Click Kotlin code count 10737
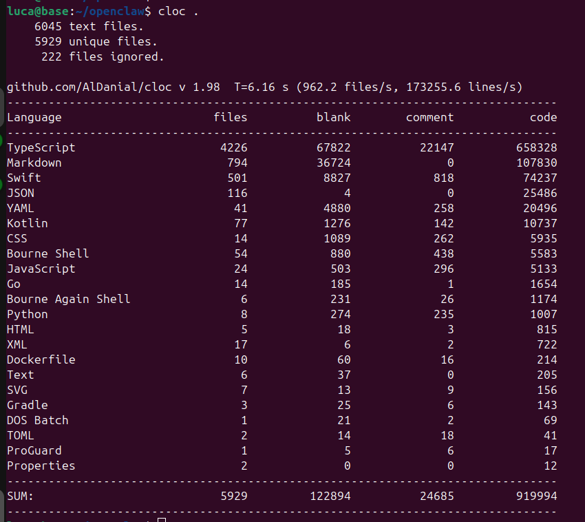 tap(540, 223)
